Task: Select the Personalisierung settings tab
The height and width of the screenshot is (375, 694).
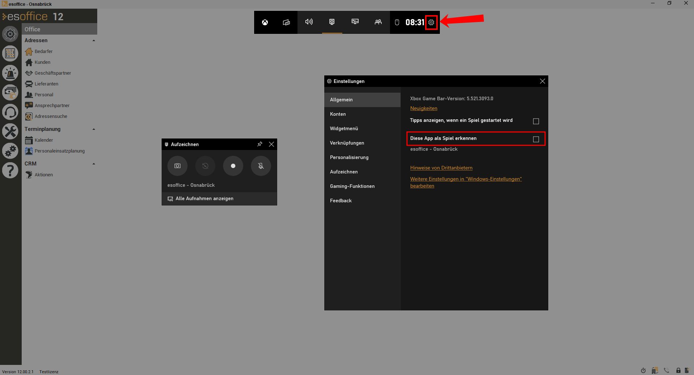Action: click(363, 157)
